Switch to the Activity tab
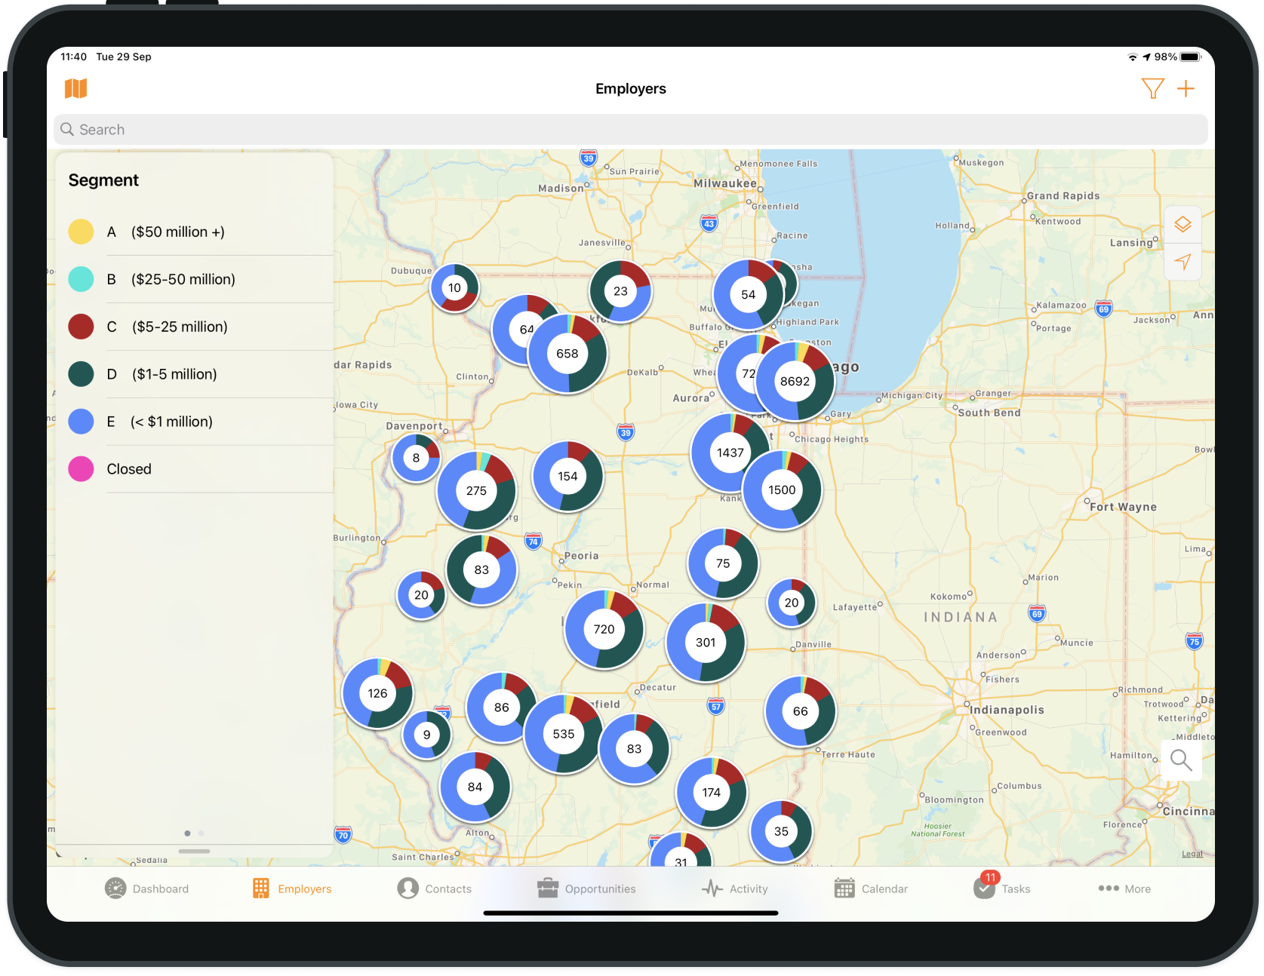This screenshot has height=976, width=1264. pyautogui.click(x=734, y=889)
